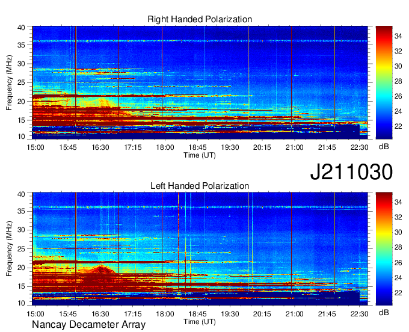This screenshot has width=409, height=332.
Task: Click the "21:00" time tick on the Right Handed plot
Action: coord(295,147)
